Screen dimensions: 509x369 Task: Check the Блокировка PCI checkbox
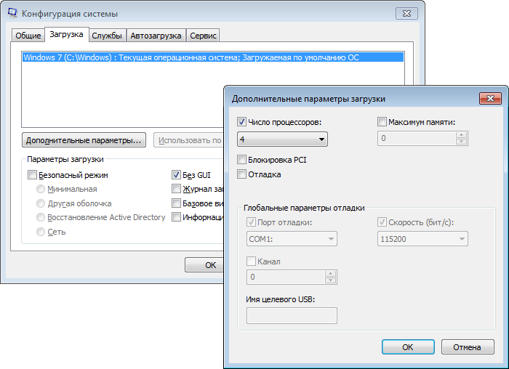tap(242, 160)
